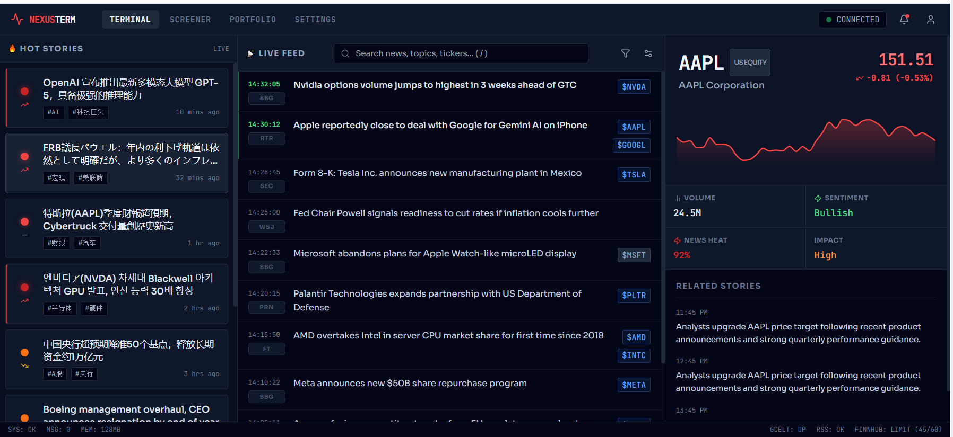Open the Portfolio tab
This screenshot has width=953, height=437.
tap(253, 20)
